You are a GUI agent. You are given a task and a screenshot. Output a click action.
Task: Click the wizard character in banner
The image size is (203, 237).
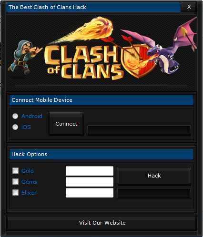pyautogui.click(x=24, y=57)
